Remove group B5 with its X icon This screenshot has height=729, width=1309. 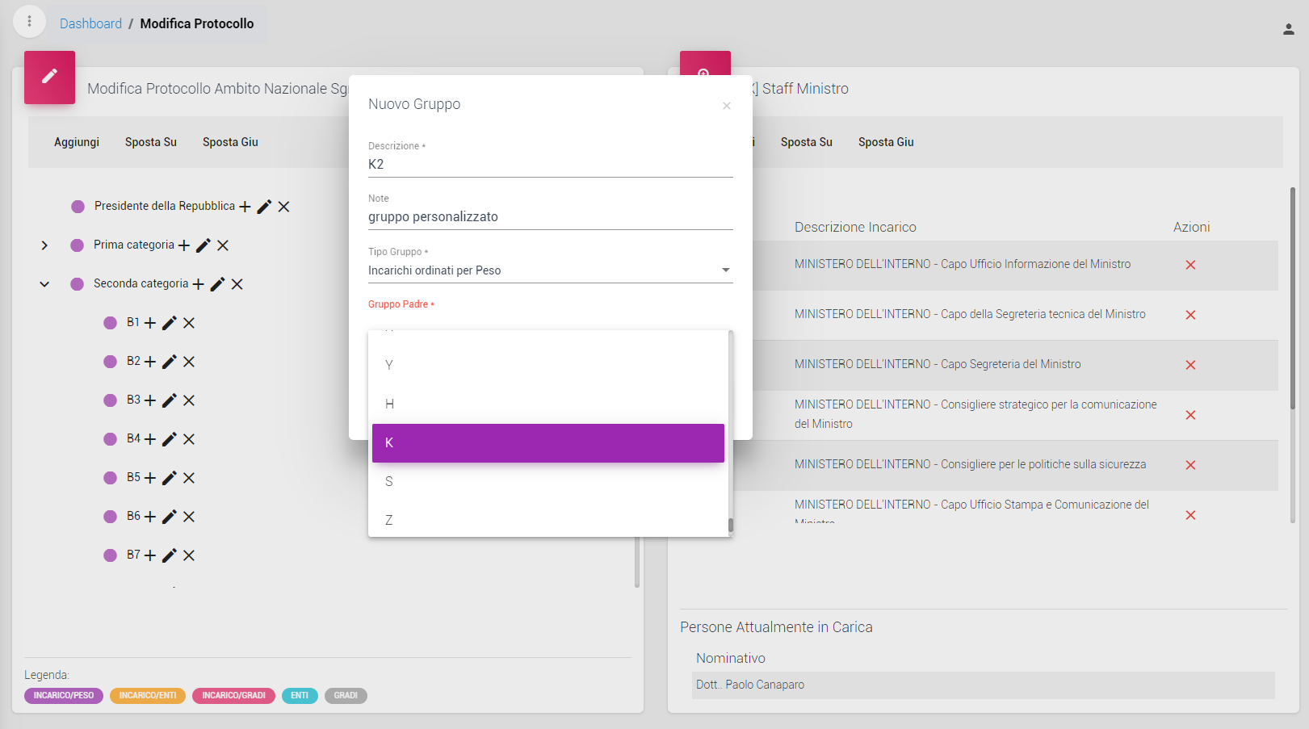(189, 478)
